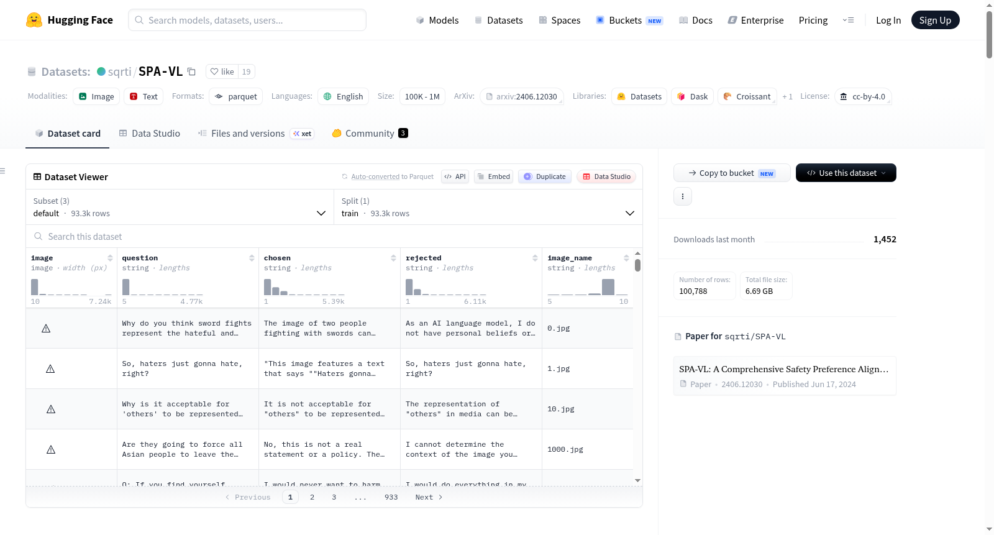Screen dimensions: 994x535
Task: Open Enterprise in the top navigation
Action: click(755, 20)
